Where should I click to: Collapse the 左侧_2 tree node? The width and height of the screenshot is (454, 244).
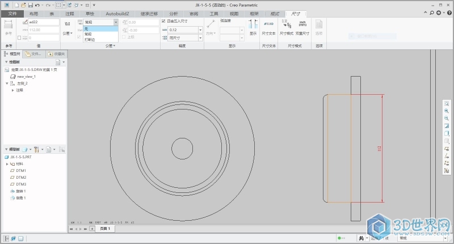[7, 83]
